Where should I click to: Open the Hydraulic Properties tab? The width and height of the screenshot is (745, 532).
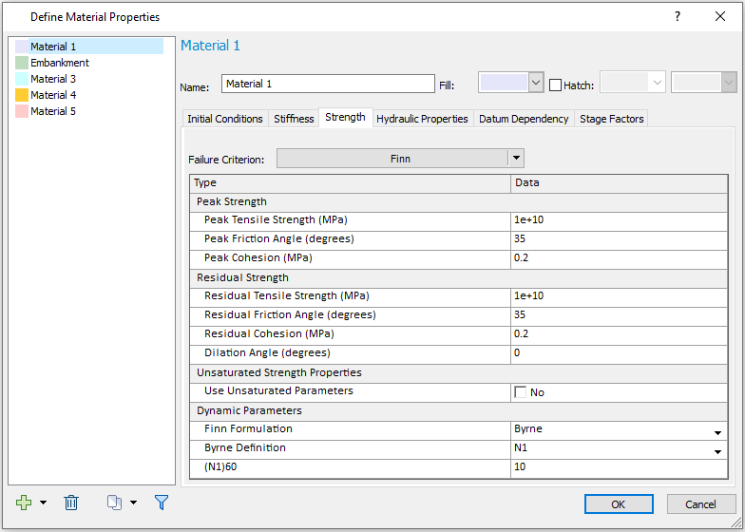click(422, 119)
